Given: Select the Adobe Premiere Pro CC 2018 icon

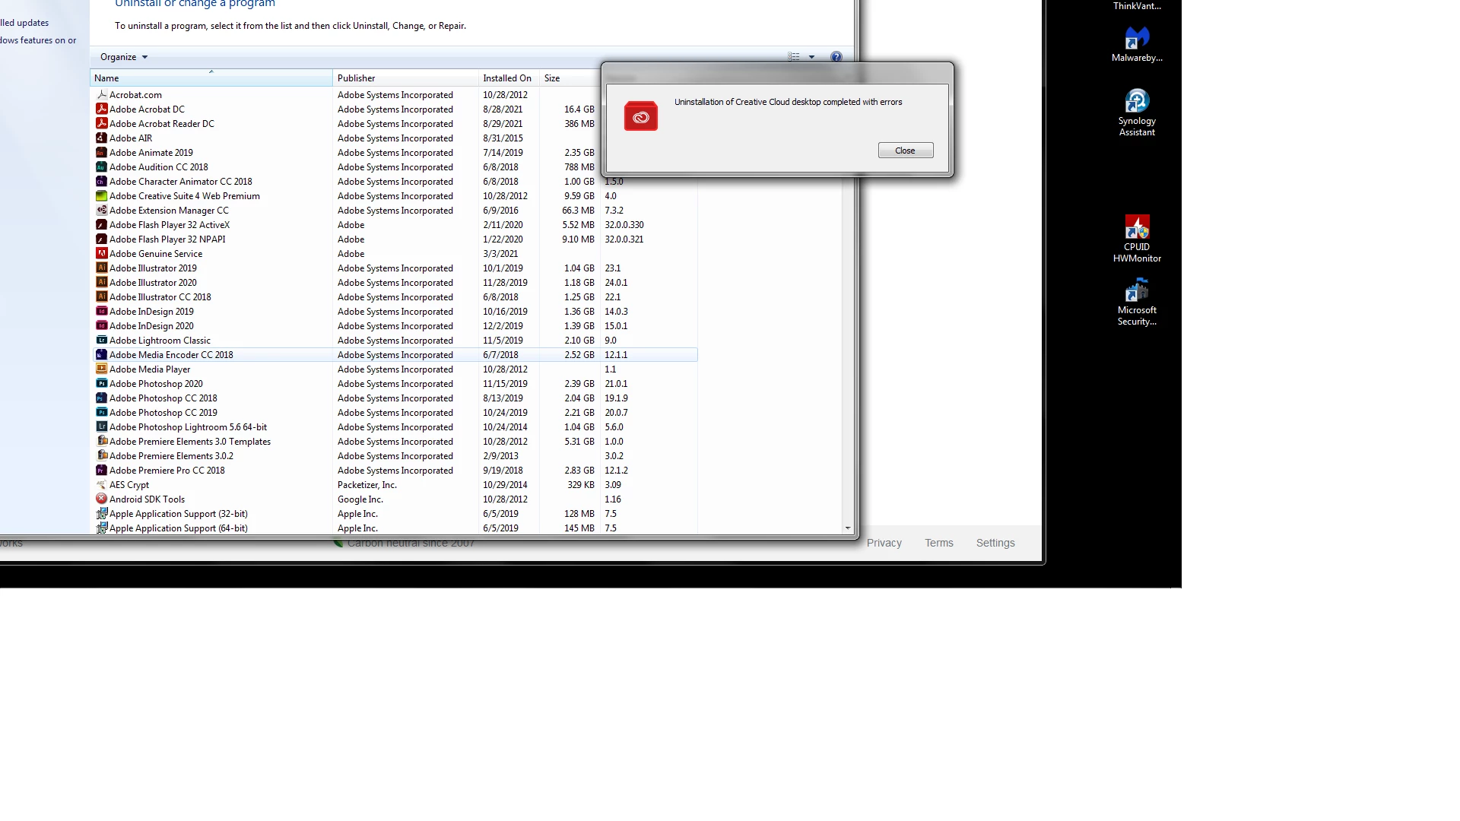Looking at the screenshot, I should [x=101, y=471].
